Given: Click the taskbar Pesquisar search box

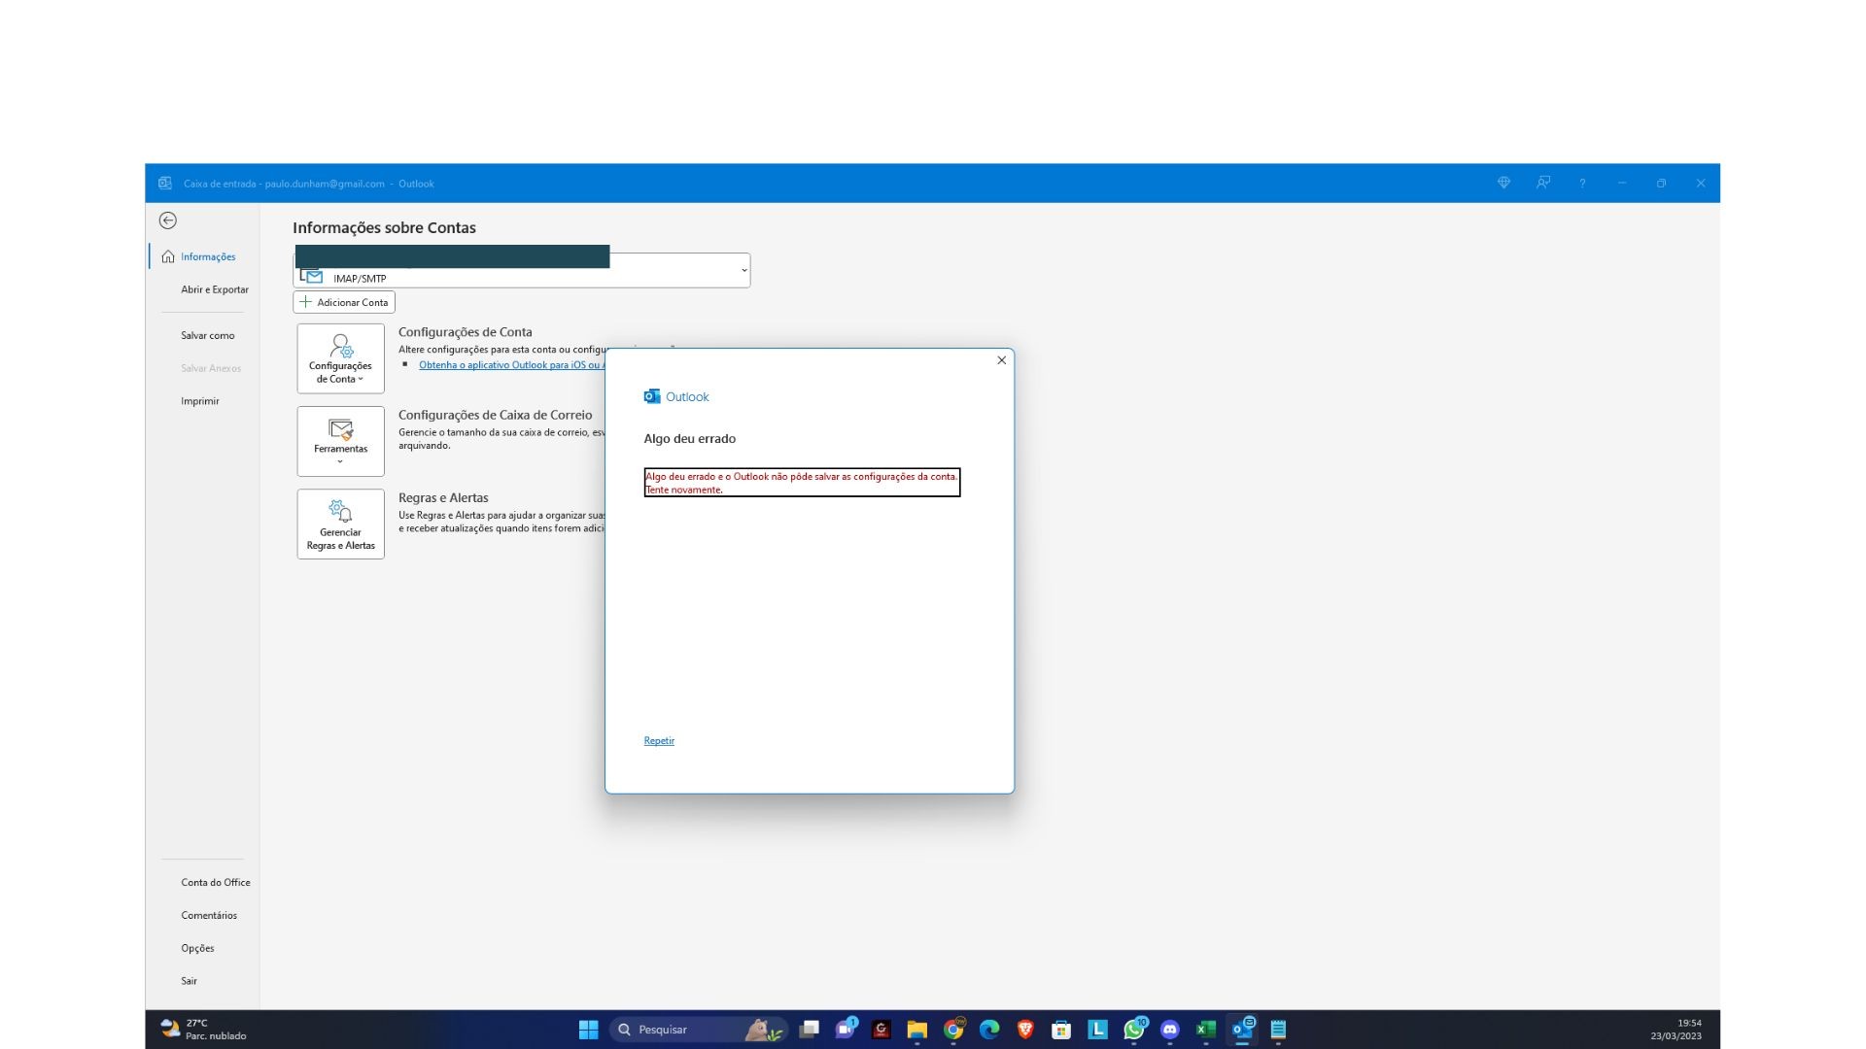Looking at the screenshot, I should click(680, 1030).
